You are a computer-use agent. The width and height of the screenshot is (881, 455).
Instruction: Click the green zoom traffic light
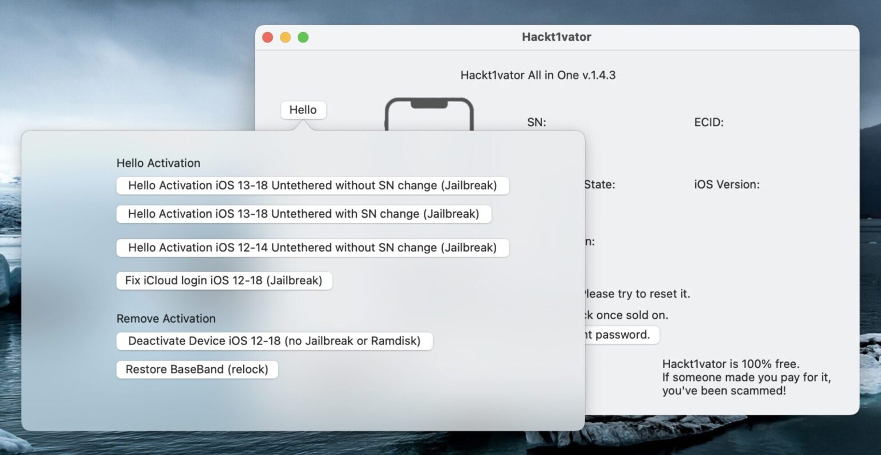coord(303,37)
